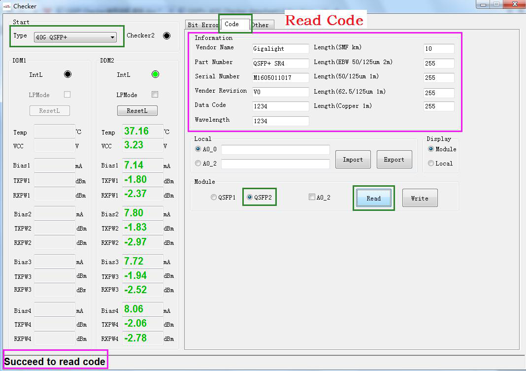Click the Serial Number field
The image size is (526, 371).
(280, 78)
